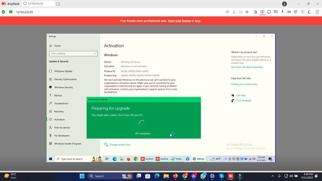Click the green connection status check icon
322x181 pixels.
[x=4, y=12]
